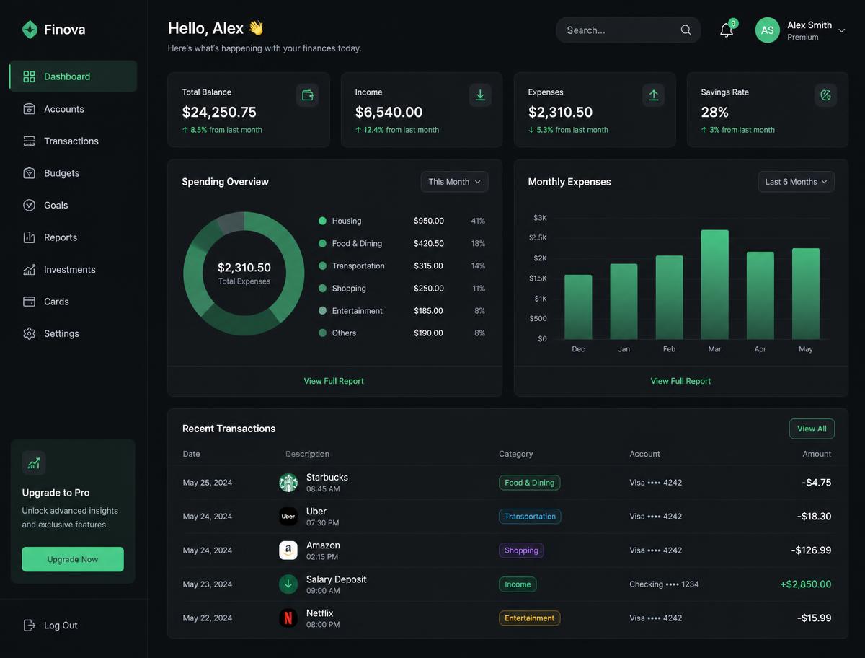Click the Netflix logo in transactions
The width and height of the screenshot is (865, 658).
[288, 618]
